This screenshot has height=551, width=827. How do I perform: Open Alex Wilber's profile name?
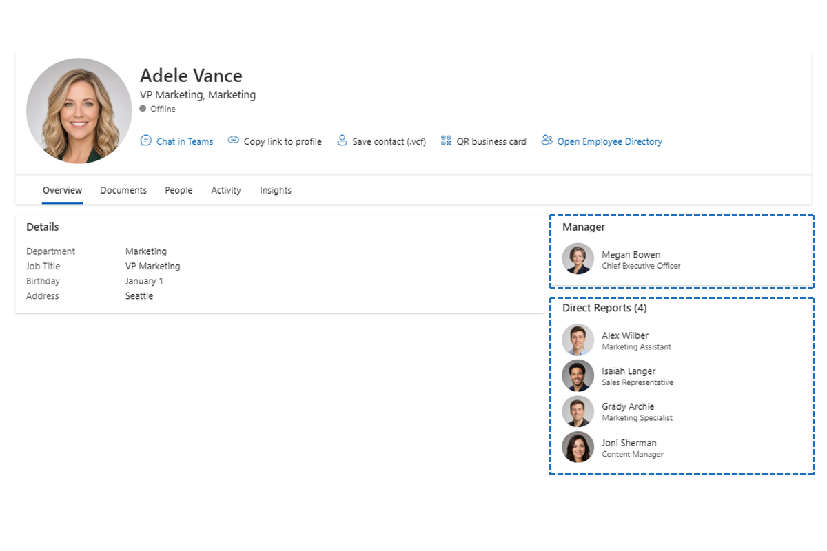pyautogui.click(x=625, y=335)
